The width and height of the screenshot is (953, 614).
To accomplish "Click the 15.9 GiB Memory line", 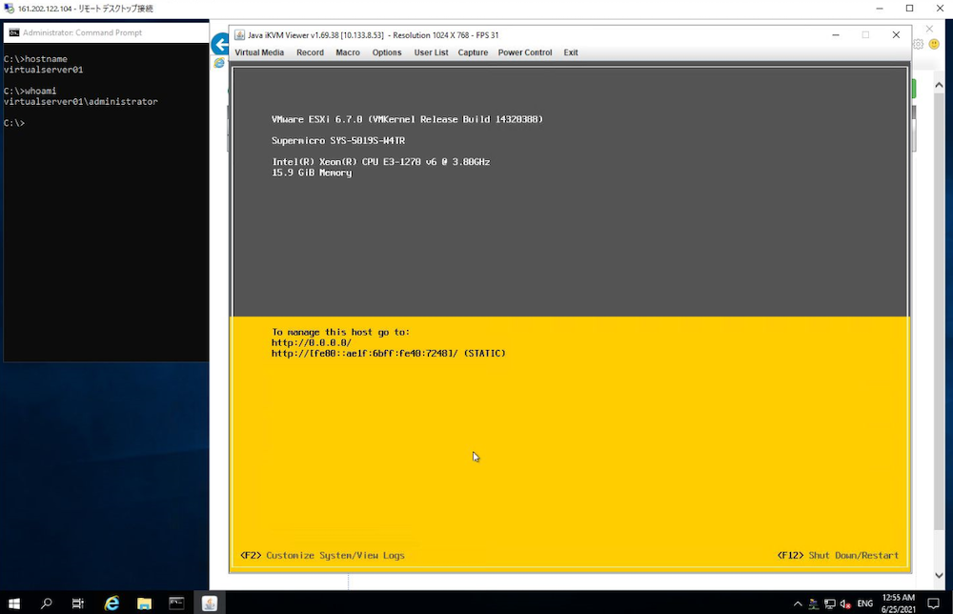I will point(312,173).
